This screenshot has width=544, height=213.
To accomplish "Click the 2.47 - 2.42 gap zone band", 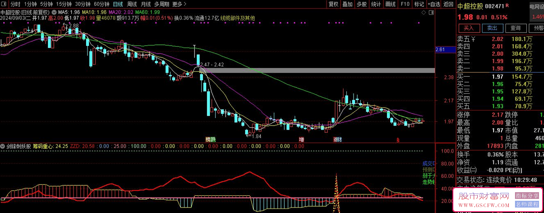I will pos(316,71).
